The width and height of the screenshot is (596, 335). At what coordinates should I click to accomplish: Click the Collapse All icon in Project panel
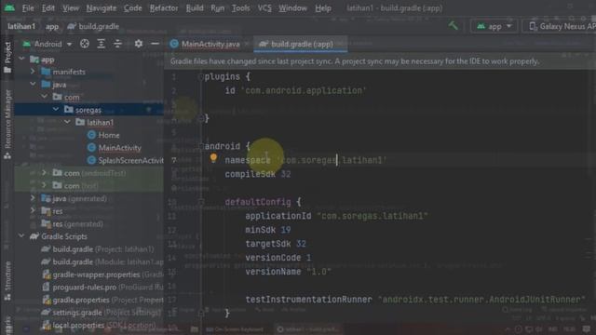coord(118,44)
